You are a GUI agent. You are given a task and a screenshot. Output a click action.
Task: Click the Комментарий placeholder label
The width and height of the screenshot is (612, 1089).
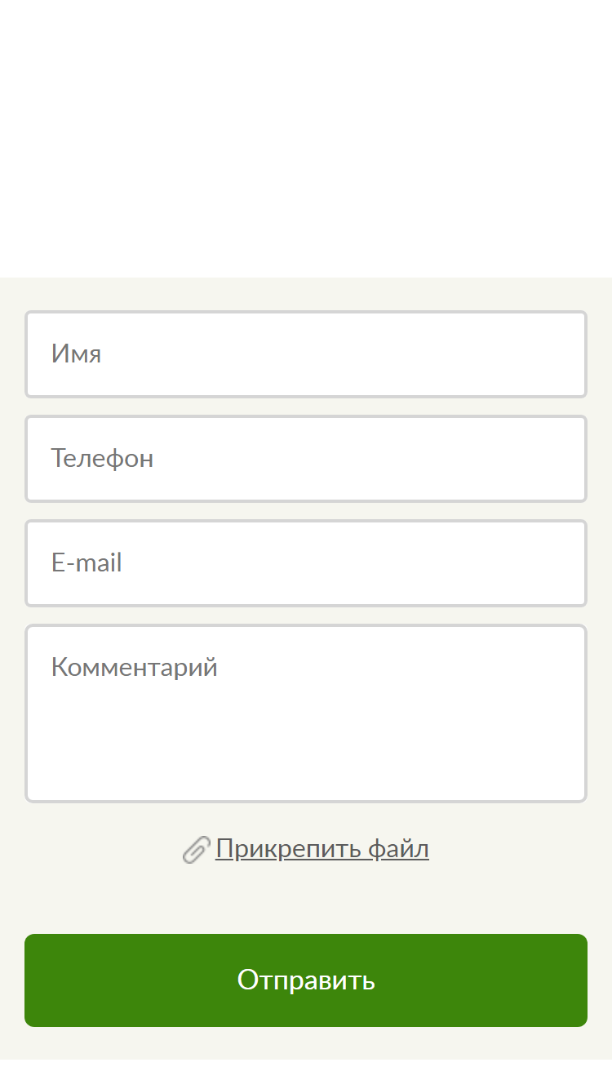click(x=135, y=668)
